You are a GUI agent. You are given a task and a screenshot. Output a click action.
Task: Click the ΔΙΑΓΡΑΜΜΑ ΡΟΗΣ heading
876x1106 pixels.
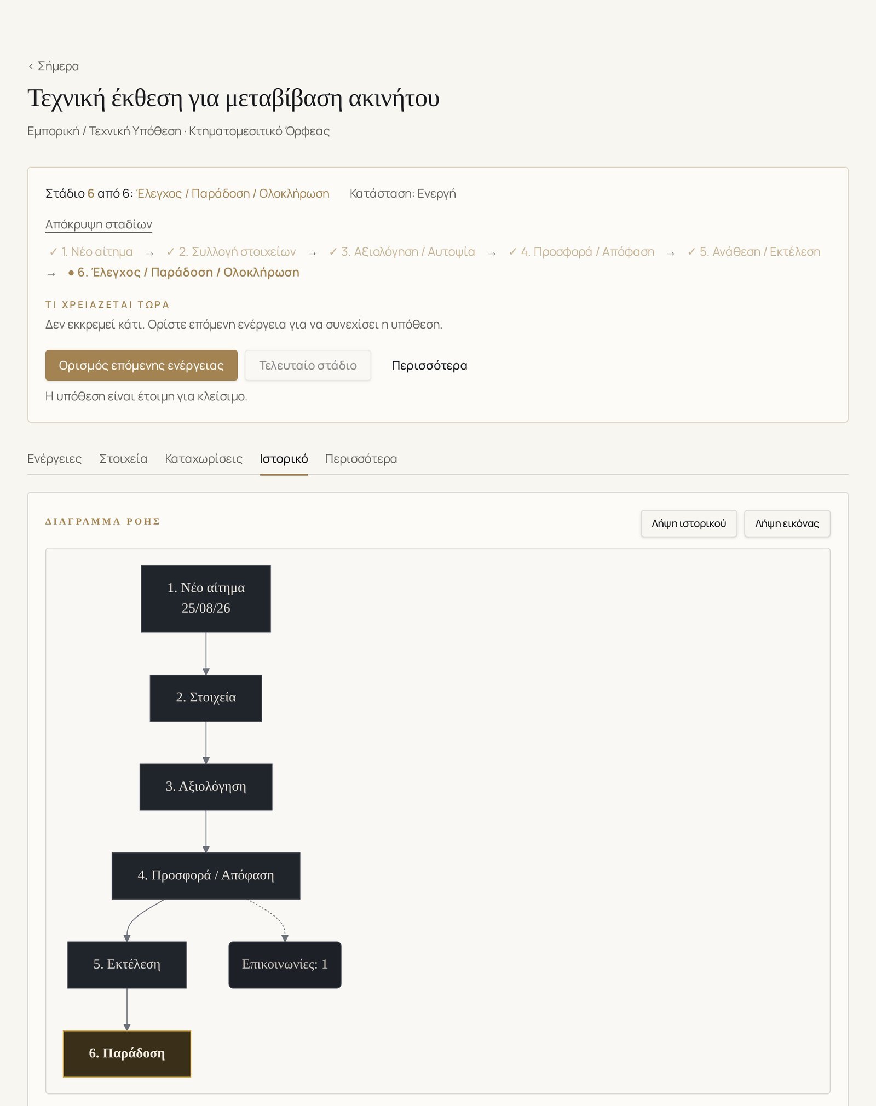click(102, 521)
